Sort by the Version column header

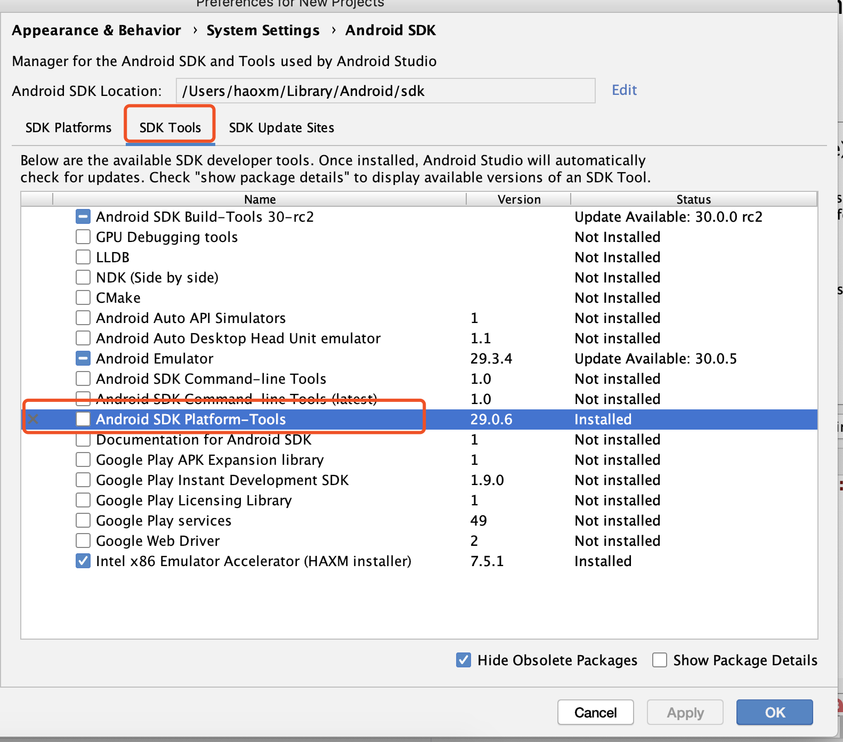coord(518,199)
